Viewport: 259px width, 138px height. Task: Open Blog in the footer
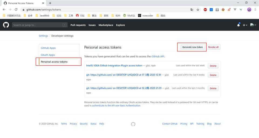209,124
